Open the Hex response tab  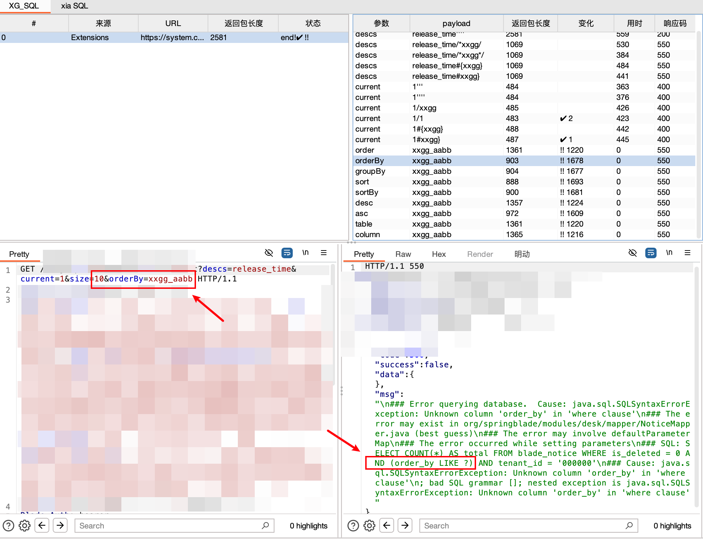click(x=439, y=254)
